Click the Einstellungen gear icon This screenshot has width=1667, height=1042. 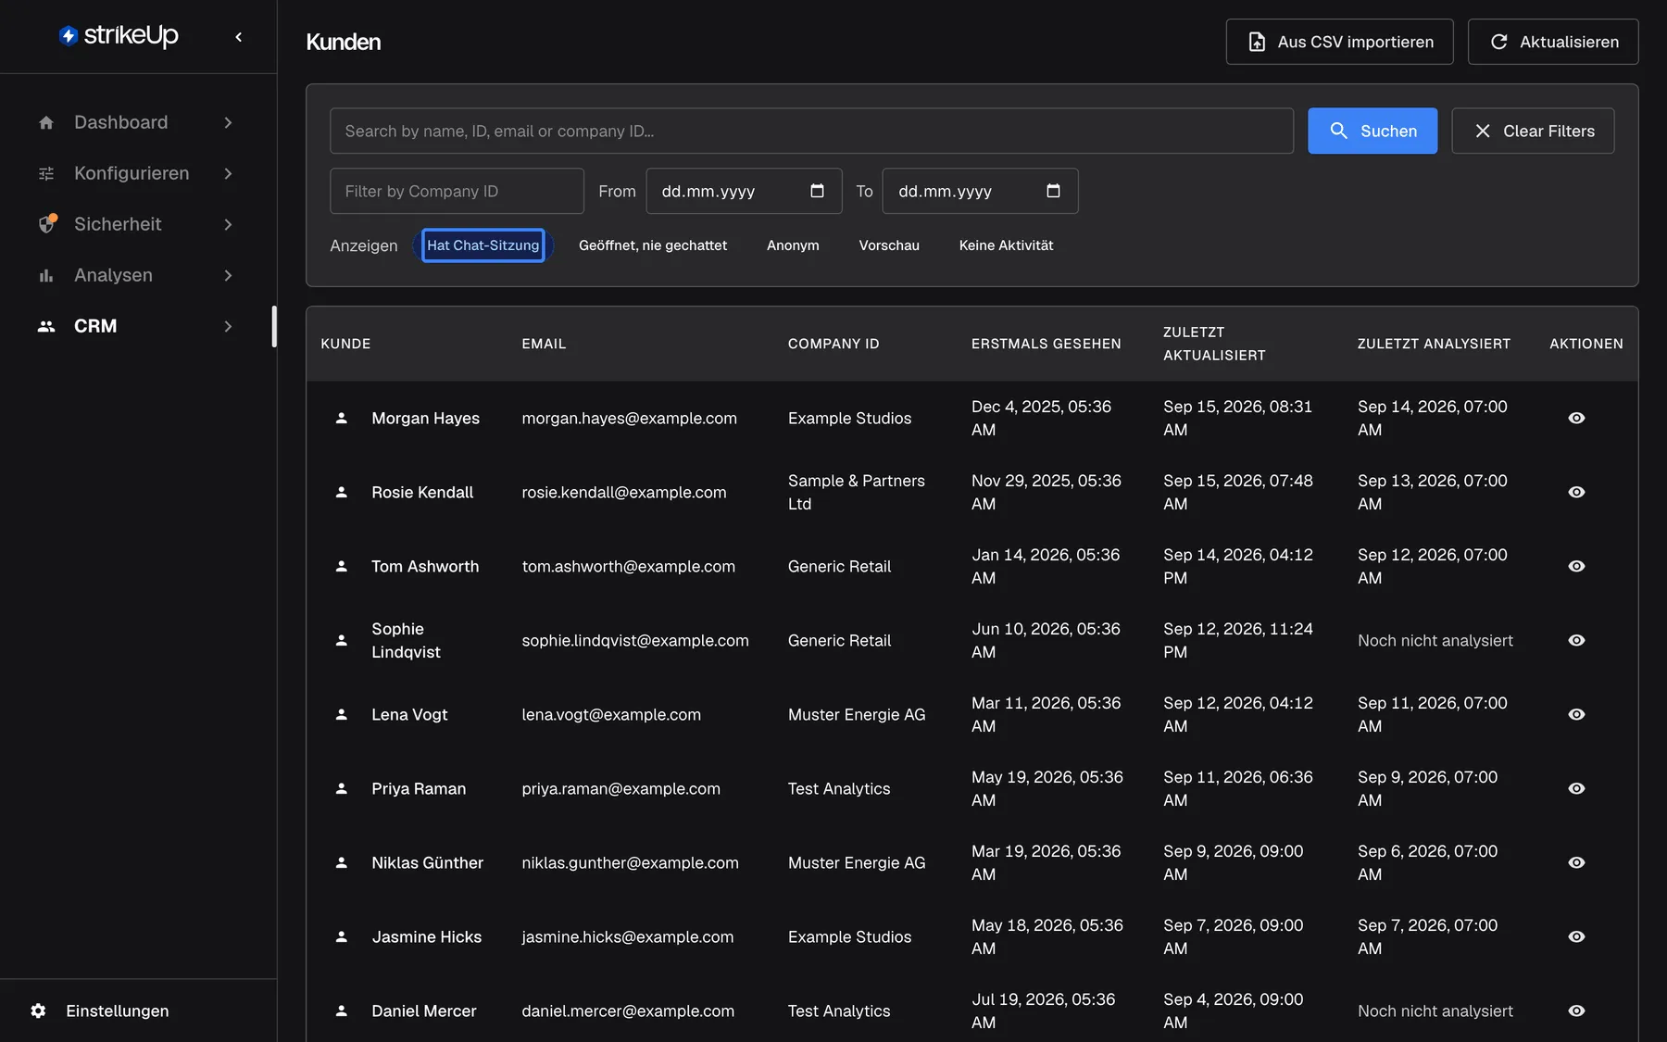[38, 1011]
